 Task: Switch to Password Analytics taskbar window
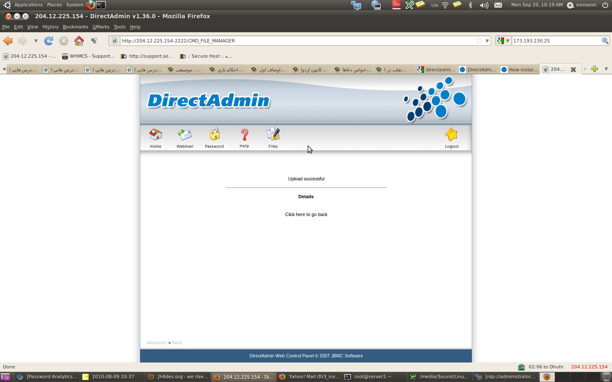tap(48, 376)
